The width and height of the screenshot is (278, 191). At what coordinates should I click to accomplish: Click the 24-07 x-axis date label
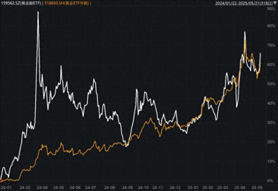[x=90, y=188]
